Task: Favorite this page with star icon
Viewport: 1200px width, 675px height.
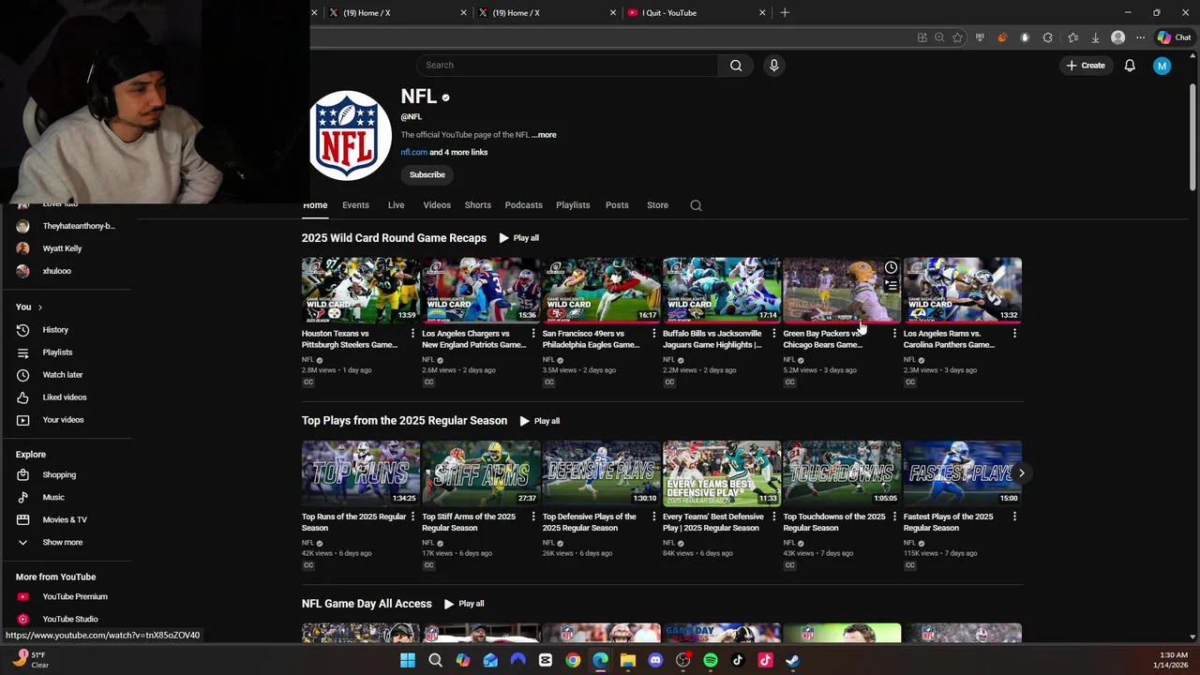Action: click(x=957, y=37)
